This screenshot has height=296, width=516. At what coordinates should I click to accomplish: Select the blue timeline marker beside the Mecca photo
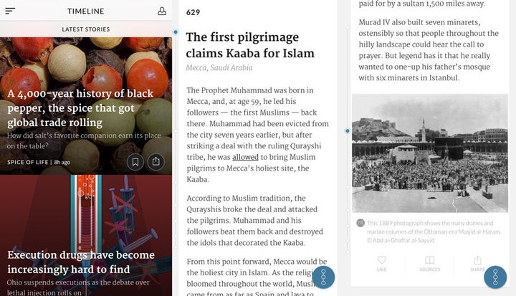tap(347, 130)
